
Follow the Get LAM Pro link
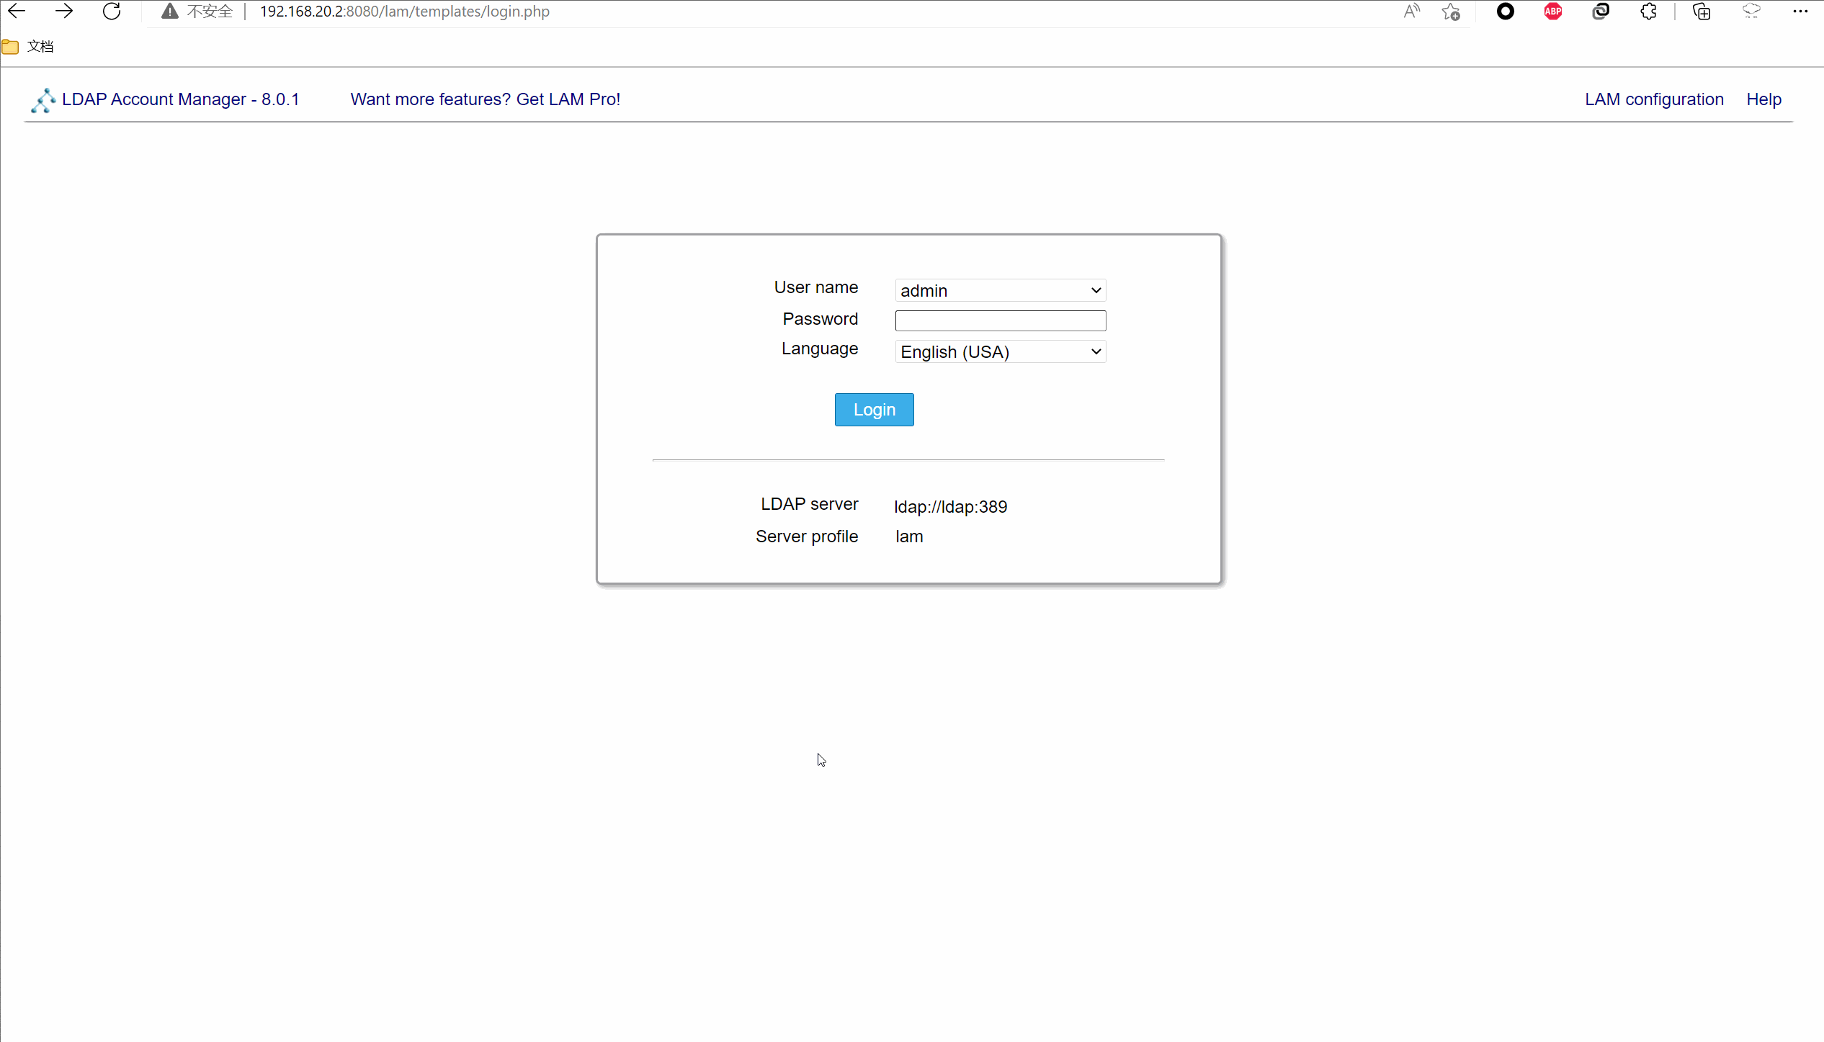(485, 99)
